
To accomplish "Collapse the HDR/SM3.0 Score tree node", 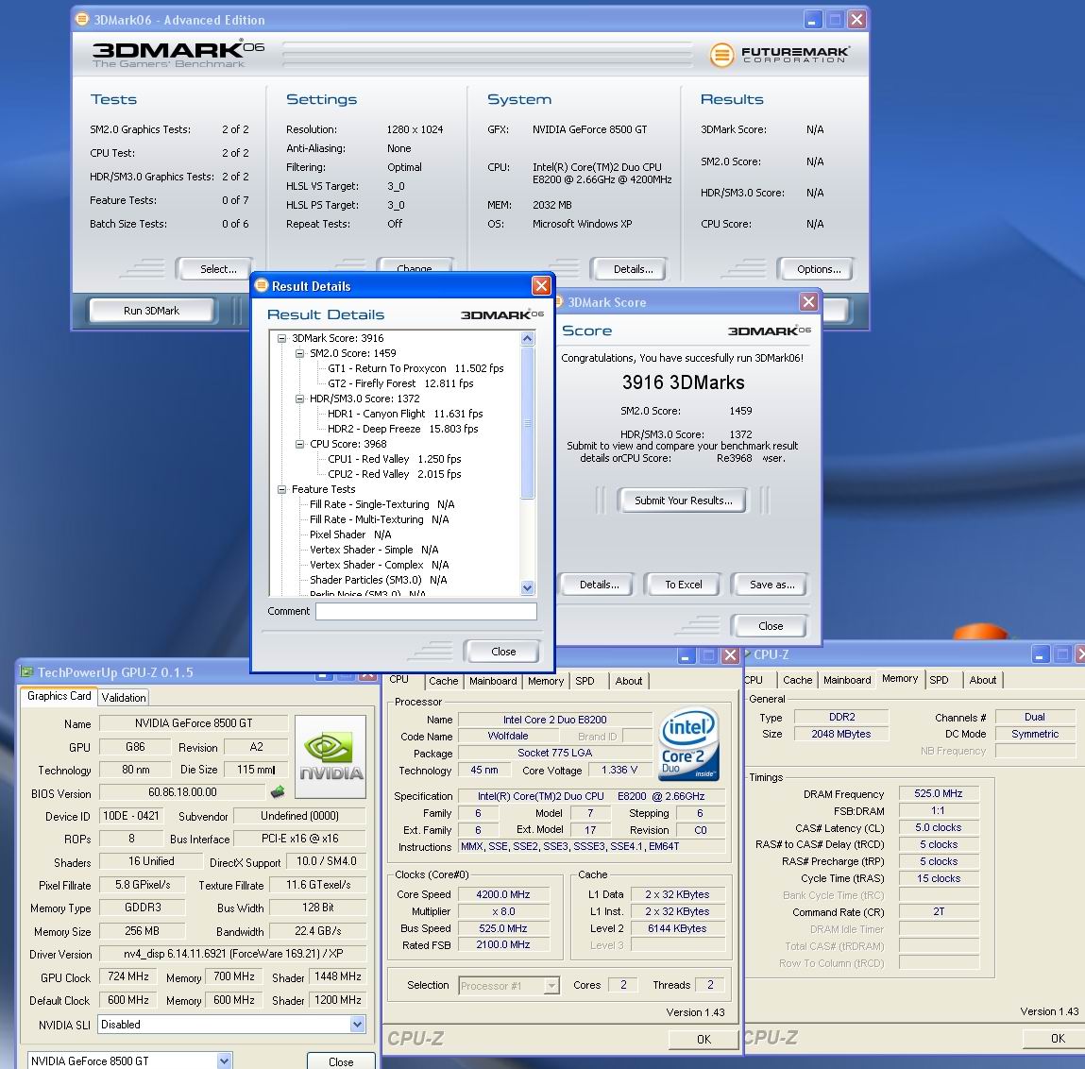I will pyautogui.click(x=299, y=399).
